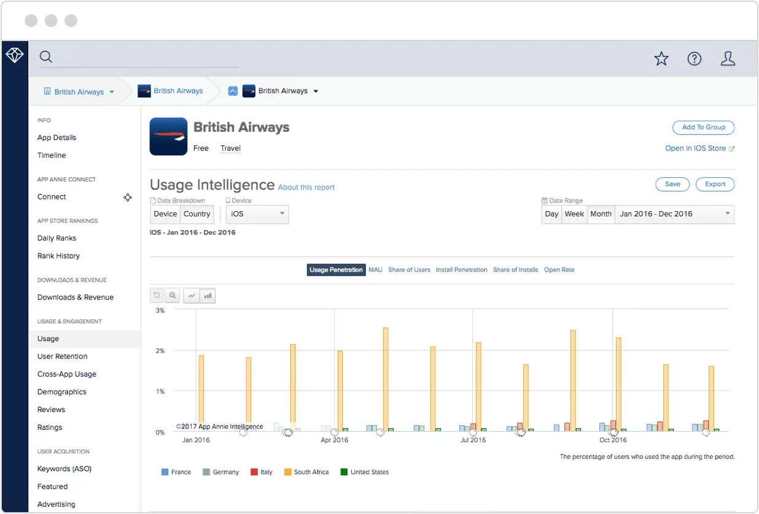Switch to line chart view icon

pos(192,296)
